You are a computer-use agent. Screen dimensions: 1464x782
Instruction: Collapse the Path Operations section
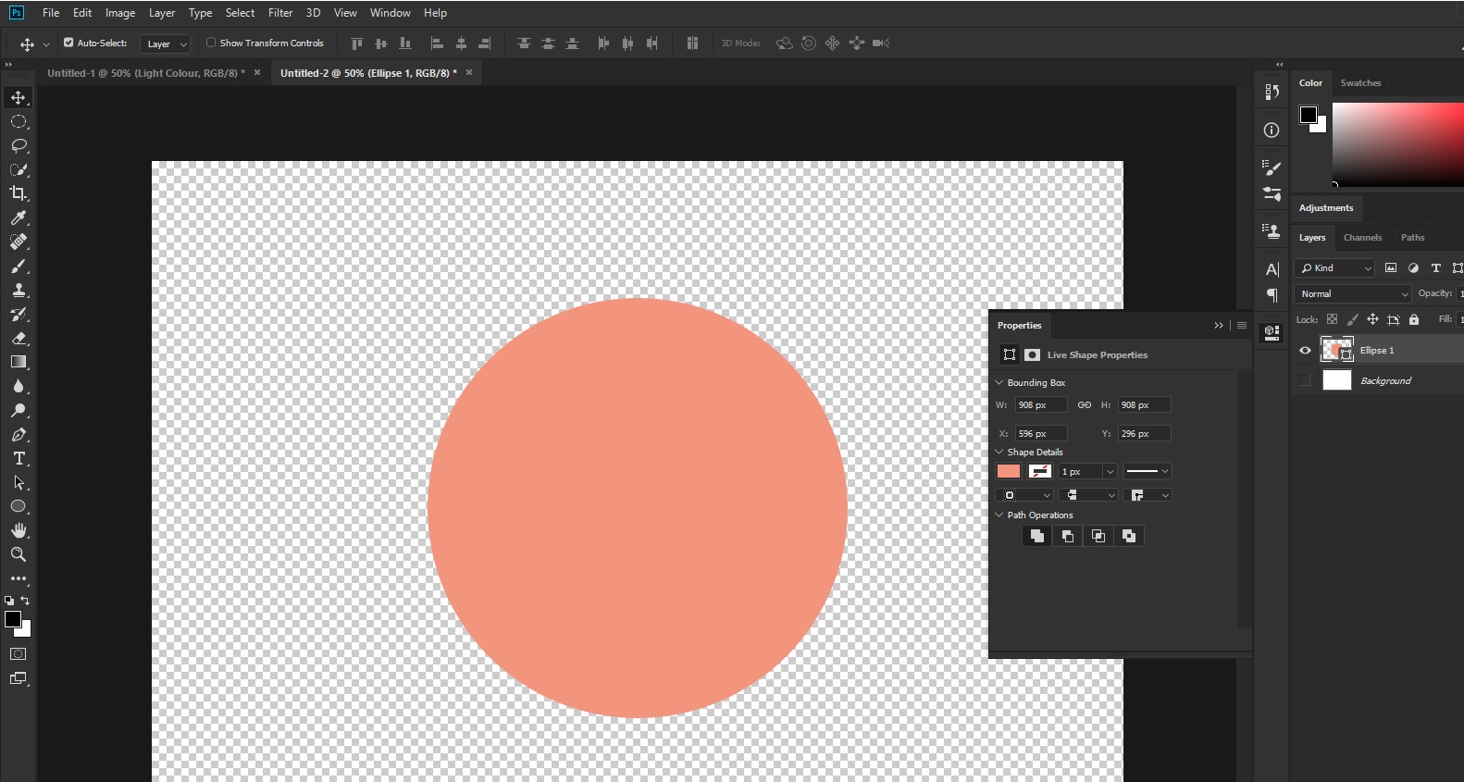click(x=999, y=515)
